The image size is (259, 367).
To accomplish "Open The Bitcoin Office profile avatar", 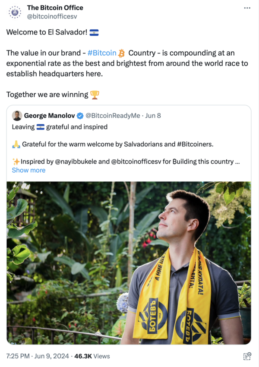I will (14, 12).
